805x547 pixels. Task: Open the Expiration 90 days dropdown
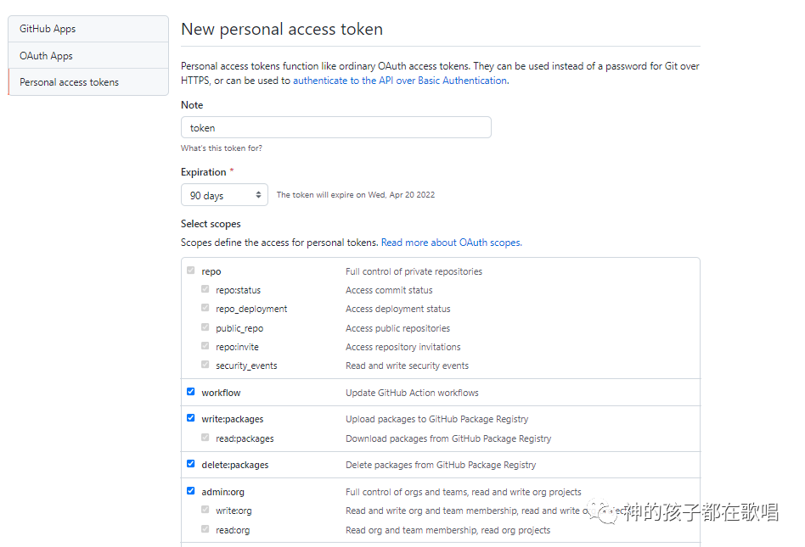224,195
